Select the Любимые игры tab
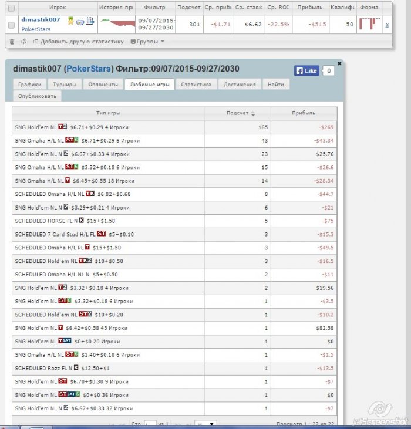This screenshot has height=429, width=411. (x=149, y=85)
